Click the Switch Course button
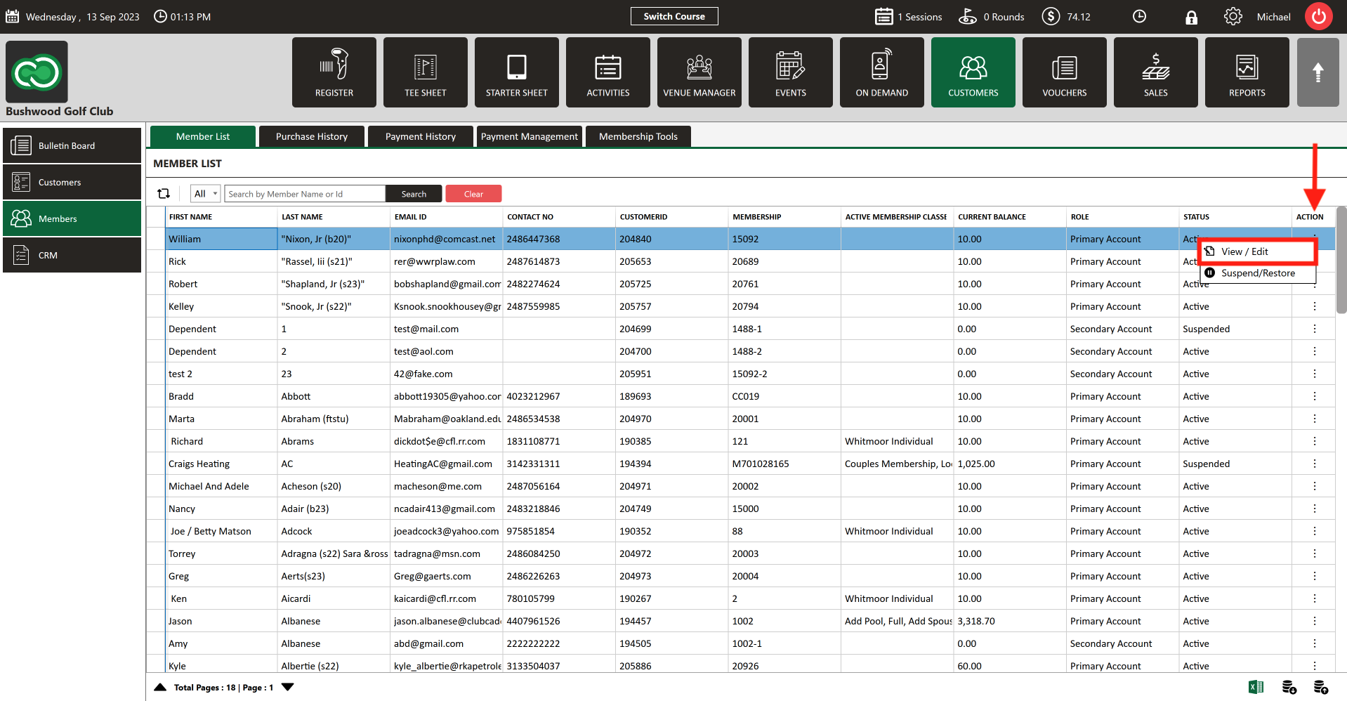Screen dimensions: 1347x701 pos(673,16)
